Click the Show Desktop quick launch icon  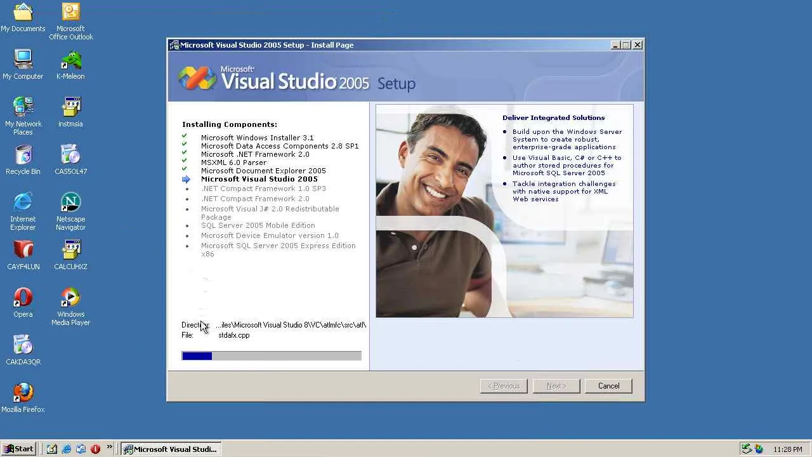tap(52, 449)
